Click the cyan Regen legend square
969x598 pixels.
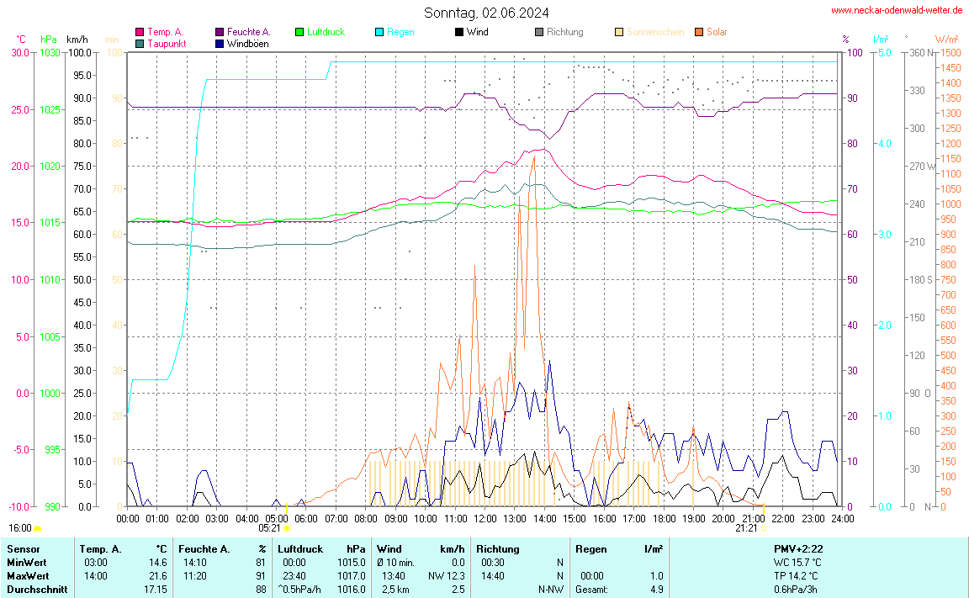click(x=379, y=32)
